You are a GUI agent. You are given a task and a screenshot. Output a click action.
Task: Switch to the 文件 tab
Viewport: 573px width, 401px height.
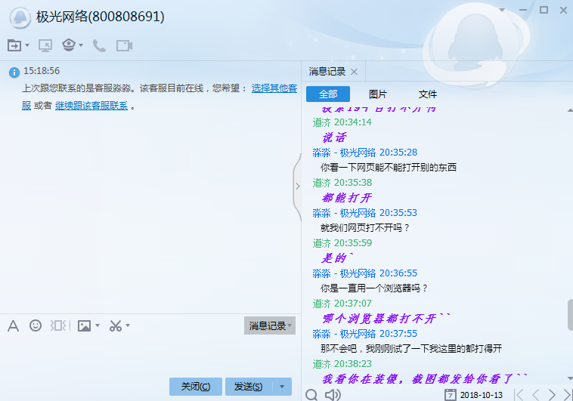428,94
